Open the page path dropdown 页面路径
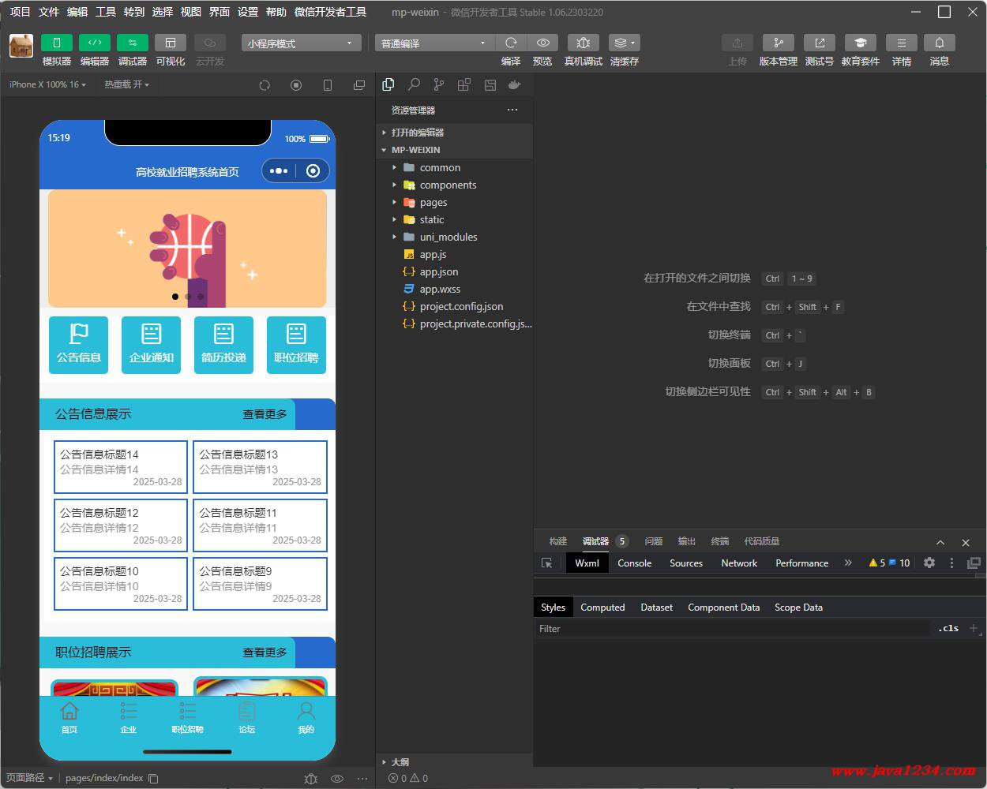Image resolution: width=987 pixels, height=789 pixels. pyautogui.click(x=29, y=778)
